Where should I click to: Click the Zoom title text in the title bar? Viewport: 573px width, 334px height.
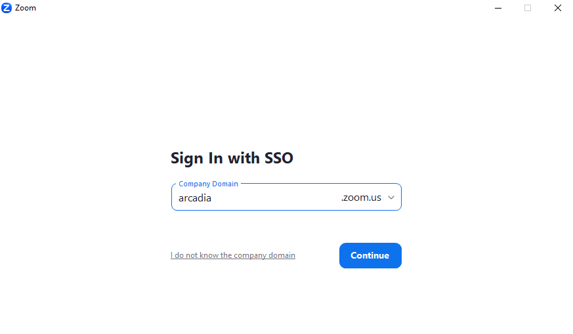tap(25, 8)
